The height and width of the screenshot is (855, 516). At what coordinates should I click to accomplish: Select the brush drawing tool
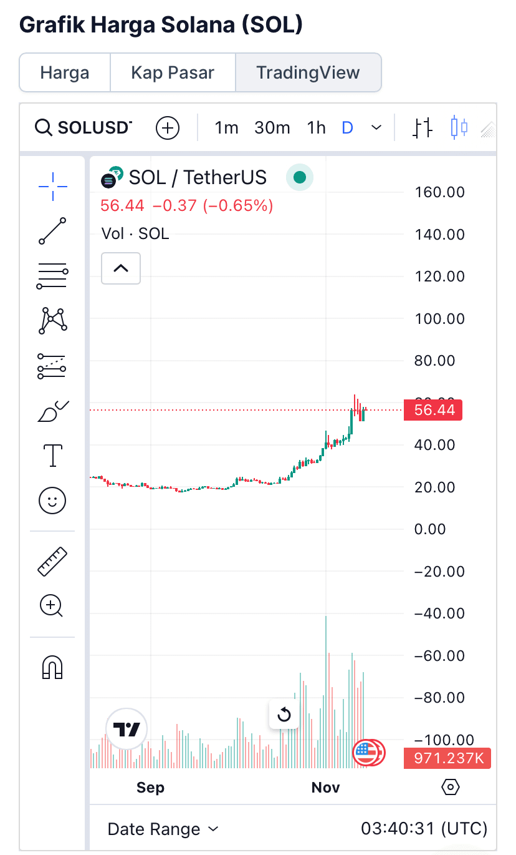53,411
